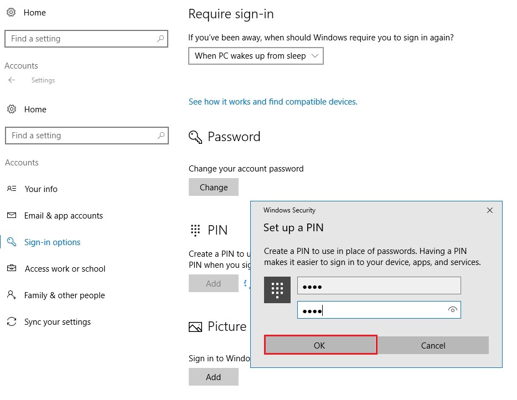Expand the Require sign-in dropdown
Image resolution: width=517 pixels, height=400 pixels.
[x=256, y=56]
